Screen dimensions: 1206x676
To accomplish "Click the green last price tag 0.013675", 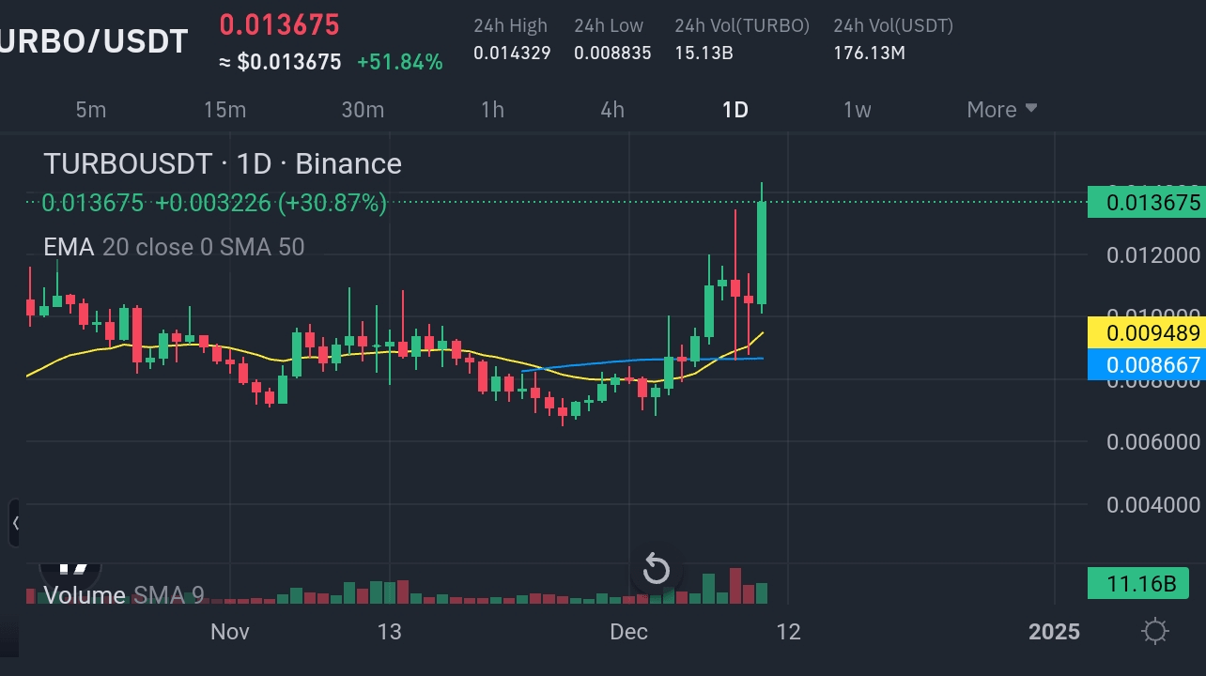I will [1152, 203].
